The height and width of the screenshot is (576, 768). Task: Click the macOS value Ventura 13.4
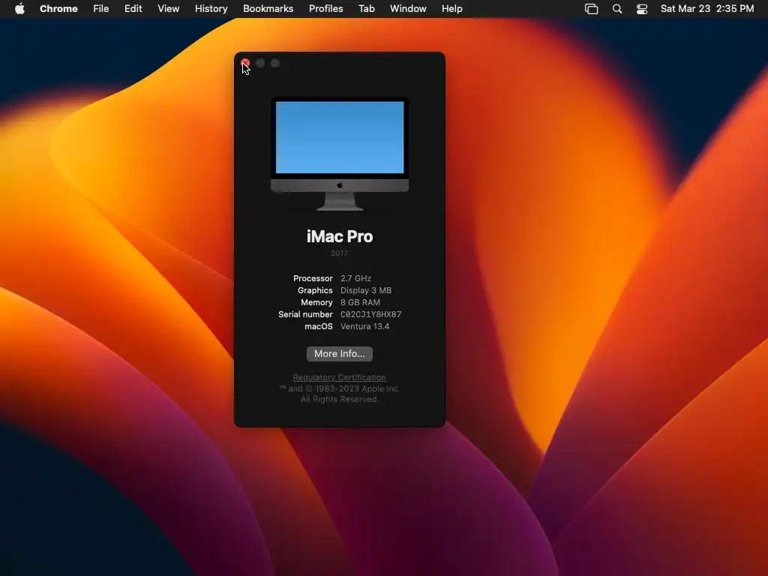point(365,327)
